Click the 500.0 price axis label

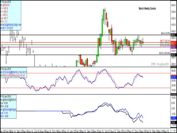174,31
